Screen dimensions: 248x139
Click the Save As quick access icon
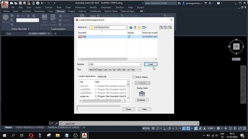(24, 3)
